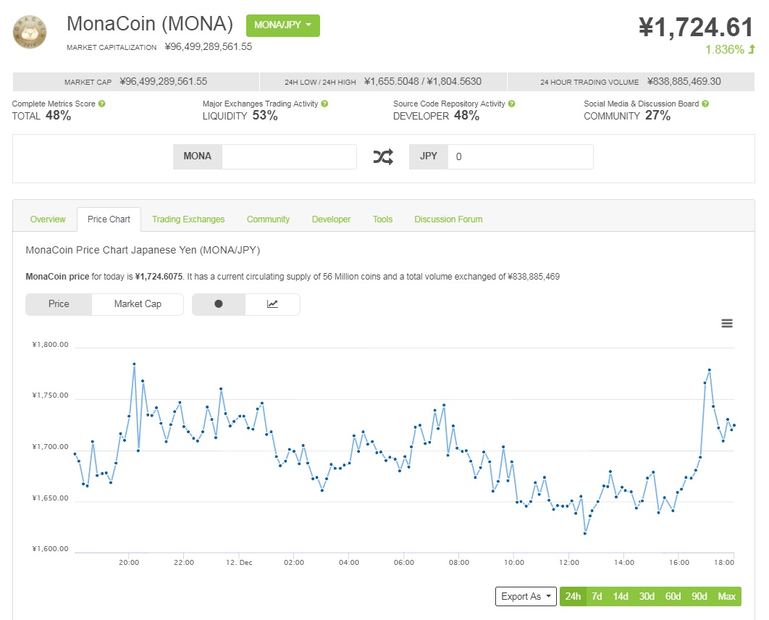The height and width of the screenshot is (620, 769).
Task: Click the currency swap icon between MONA and JPY
Action: pos(383,156)
